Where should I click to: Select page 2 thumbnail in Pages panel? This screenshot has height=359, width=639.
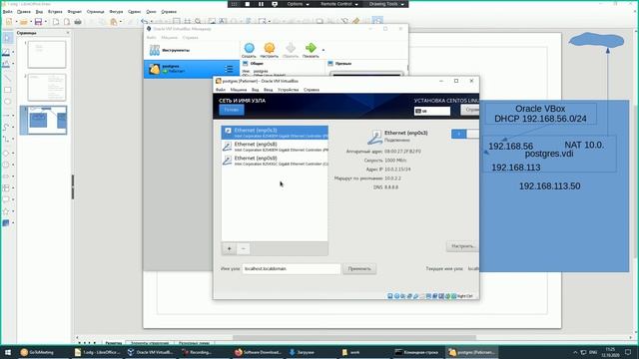47,87
